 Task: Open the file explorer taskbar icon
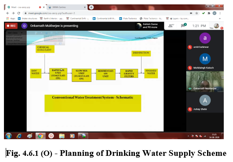coord(62,136)
